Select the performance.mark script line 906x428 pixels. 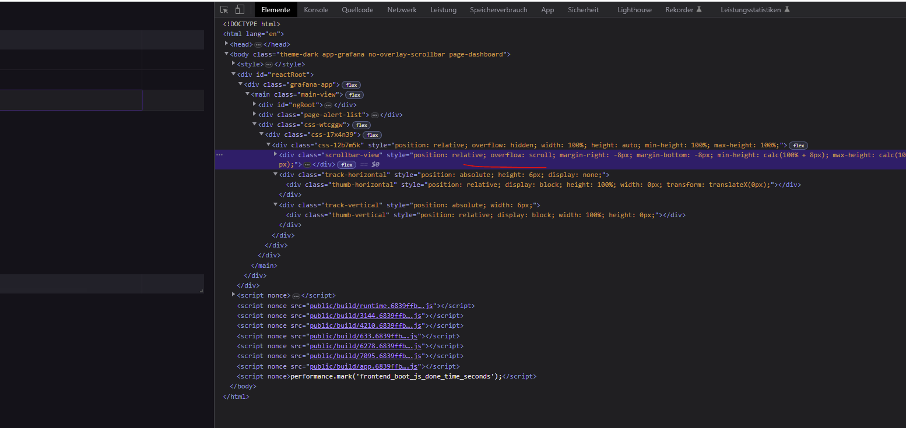pos(387,376)
